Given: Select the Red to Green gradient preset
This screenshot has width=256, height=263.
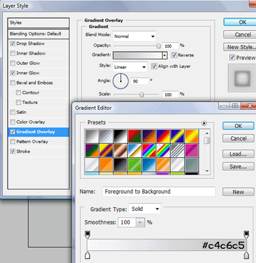Looking at the screenshot, I should pos(134,136).
